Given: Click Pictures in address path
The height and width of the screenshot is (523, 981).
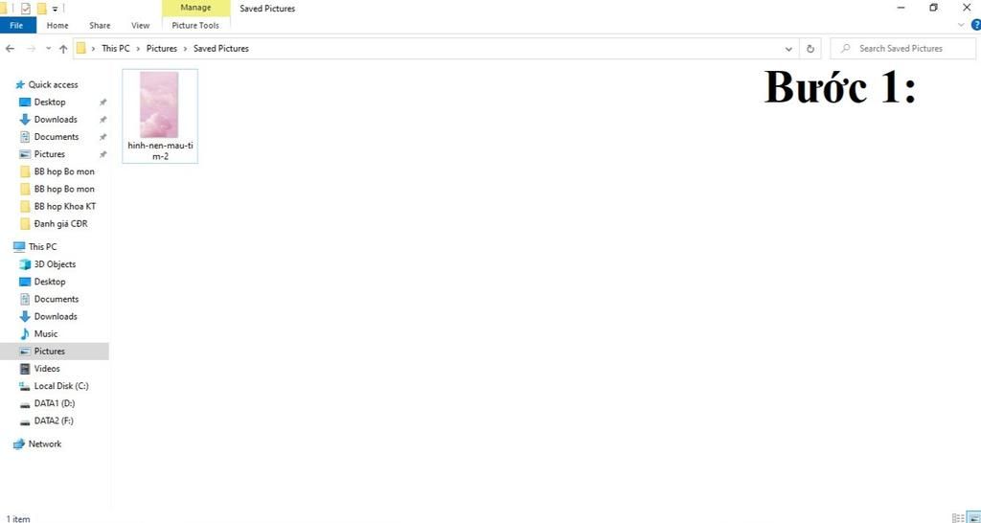Looking at the screenshot, I should [162, 48].
